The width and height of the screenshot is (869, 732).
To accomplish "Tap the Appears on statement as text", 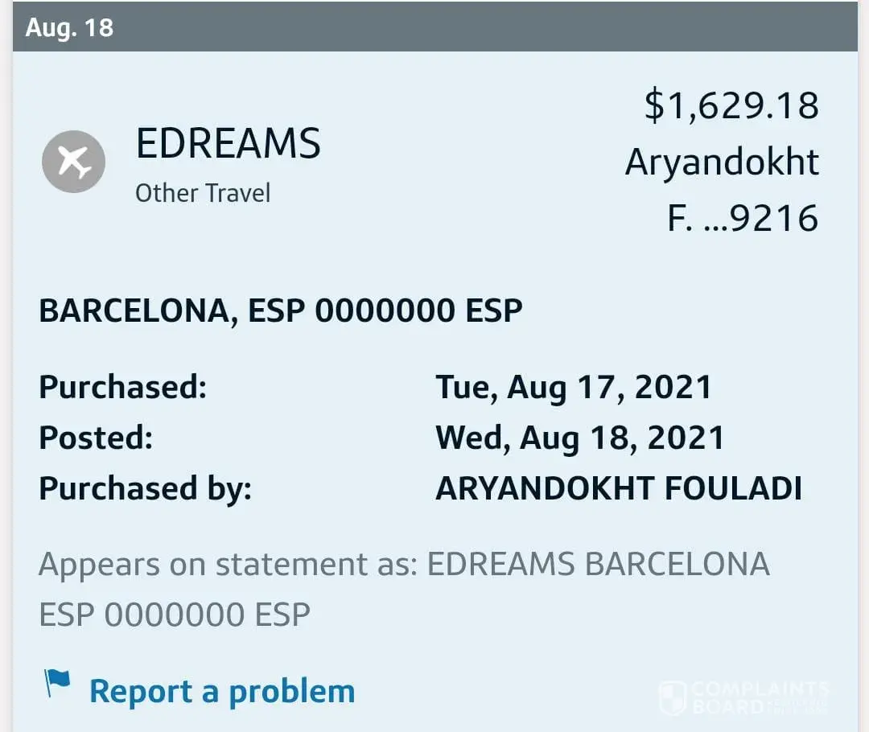I will tap(228, 565).
